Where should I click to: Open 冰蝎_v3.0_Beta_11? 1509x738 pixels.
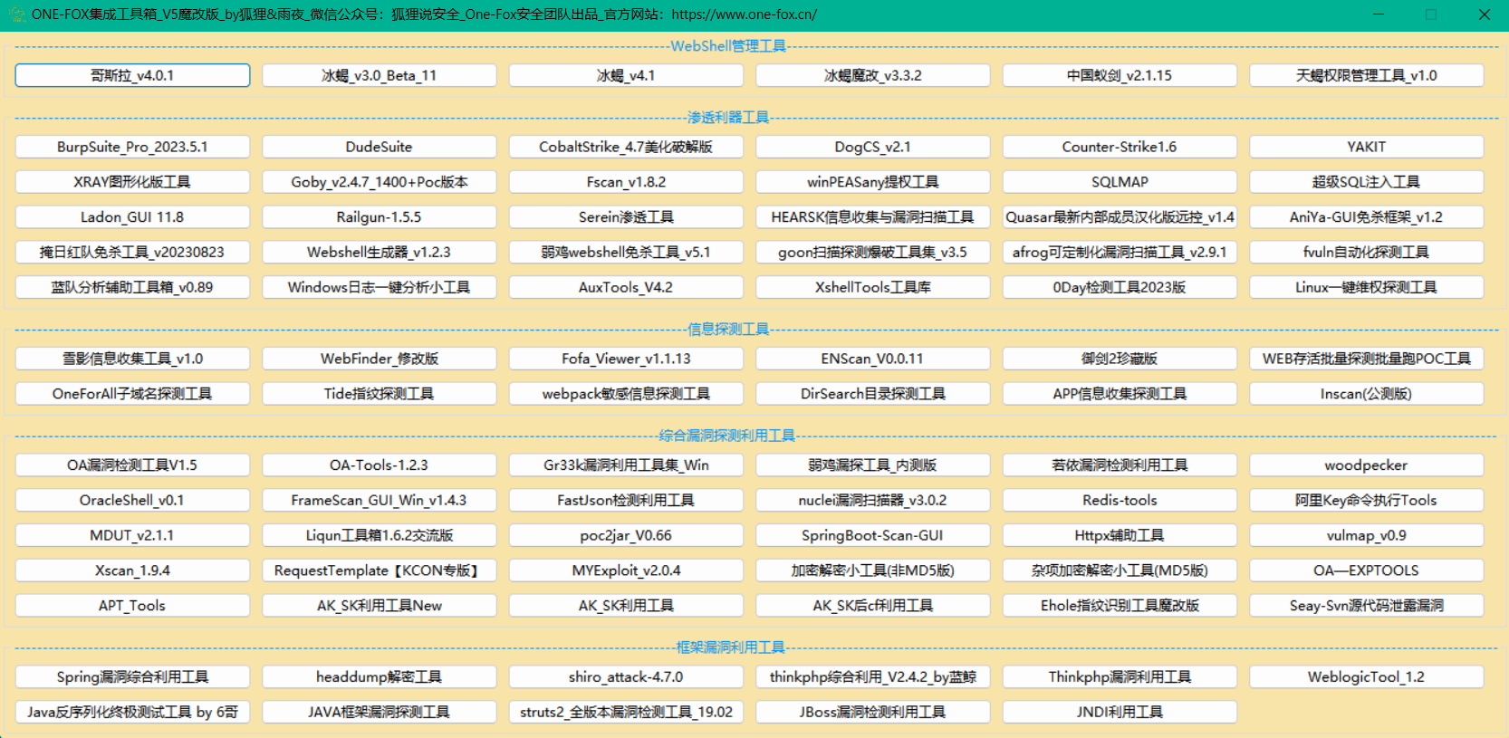(380, 75)
